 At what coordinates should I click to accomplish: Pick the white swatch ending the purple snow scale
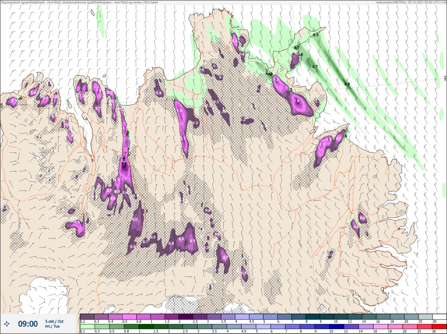[x=440, y=317]
